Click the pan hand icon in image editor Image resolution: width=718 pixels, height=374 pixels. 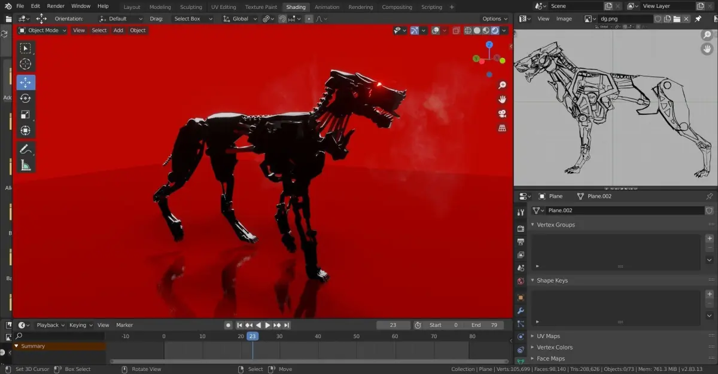click(x=707, y=49)
